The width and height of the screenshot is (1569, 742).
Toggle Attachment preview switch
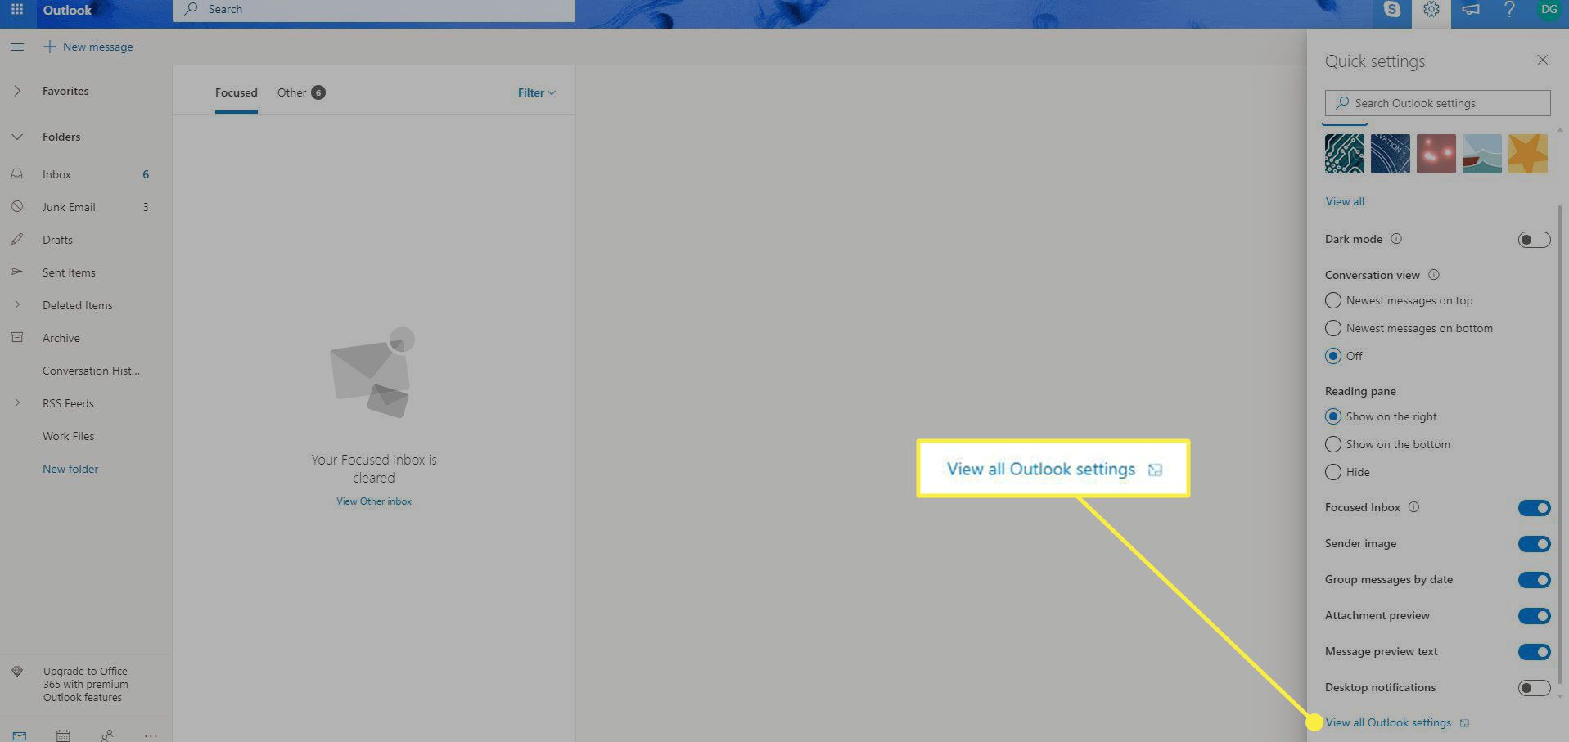(x=1534, y=616)
